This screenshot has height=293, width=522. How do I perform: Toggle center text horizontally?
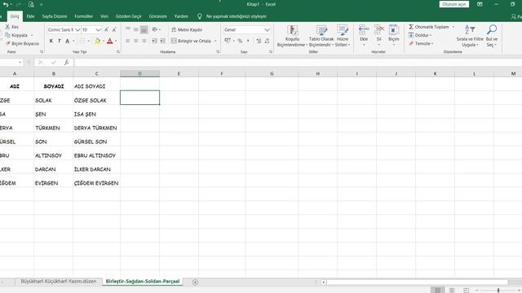point(136,41)
